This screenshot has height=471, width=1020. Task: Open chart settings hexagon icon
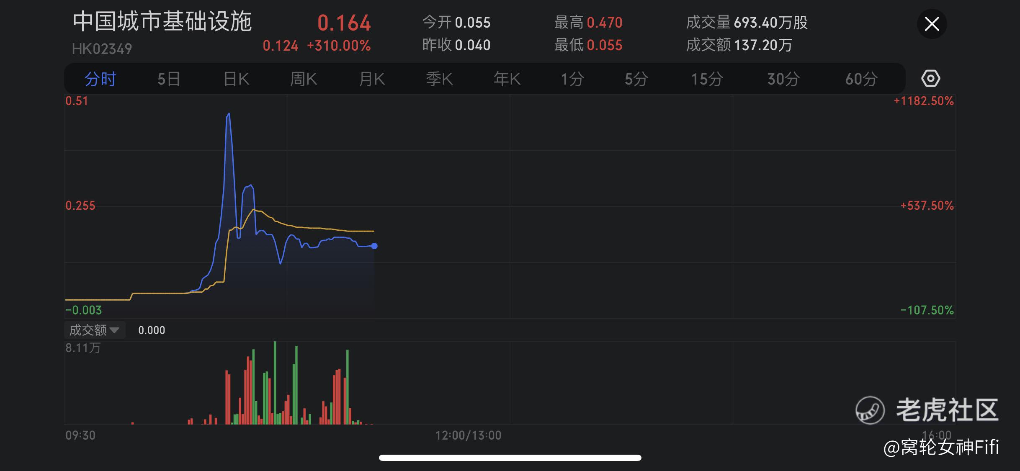[930, 79]
